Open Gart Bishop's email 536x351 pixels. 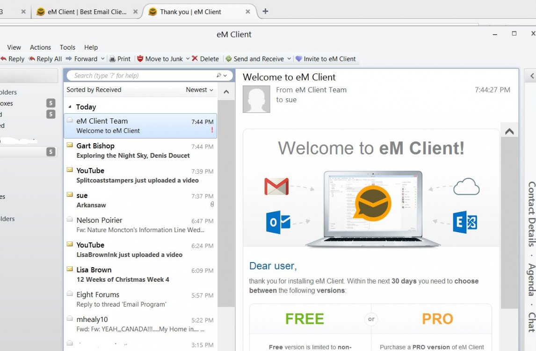[x=140, y=151]
